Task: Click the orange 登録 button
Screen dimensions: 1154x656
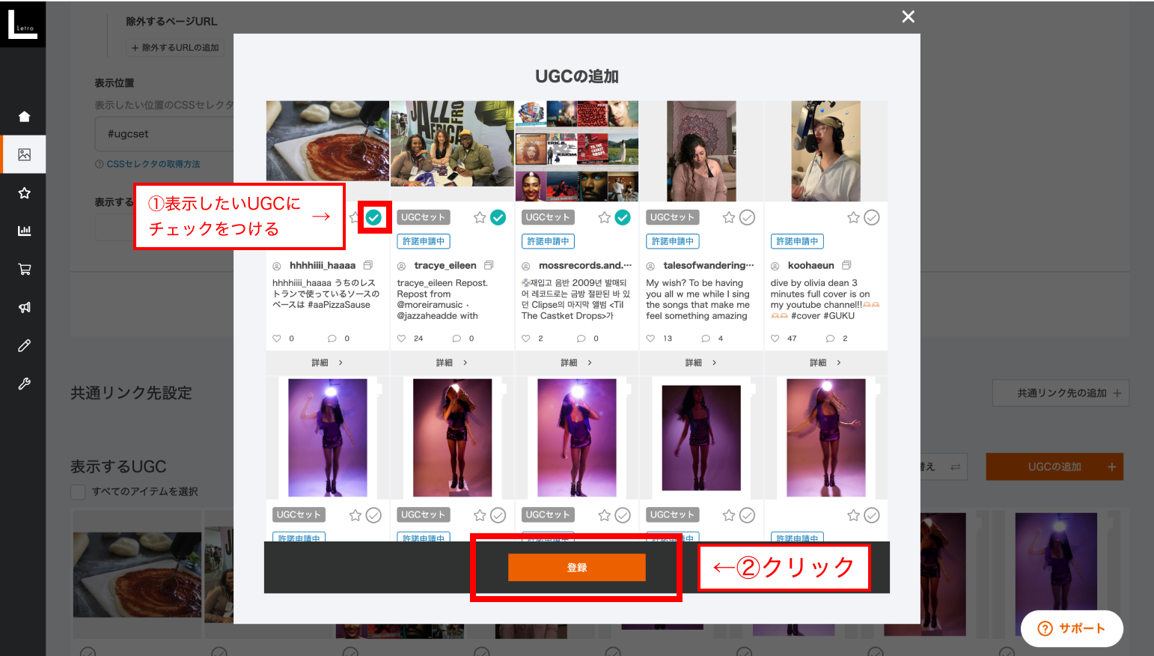Action: tap(577, 568)
